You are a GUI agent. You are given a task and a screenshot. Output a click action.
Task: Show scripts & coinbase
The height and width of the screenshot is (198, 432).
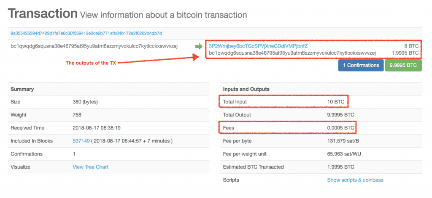coord(355,180)
